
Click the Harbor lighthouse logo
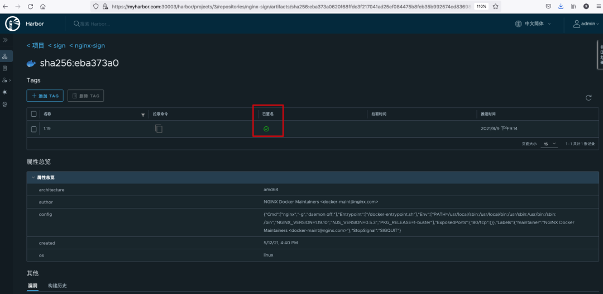(12, 24)
